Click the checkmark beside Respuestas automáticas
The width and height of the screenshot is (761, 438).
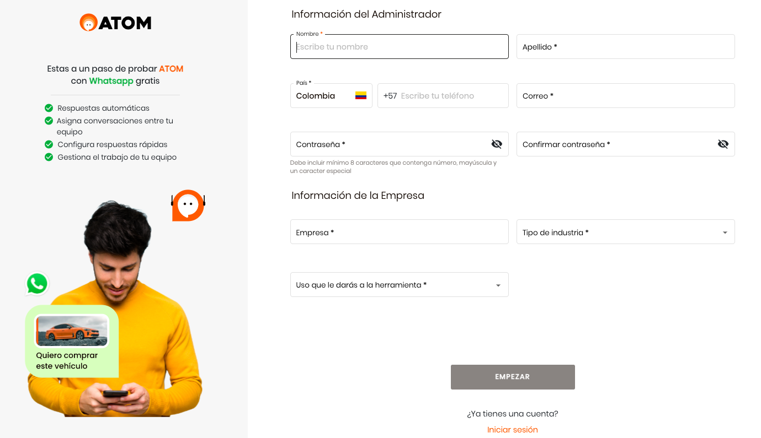coord(49,108)
